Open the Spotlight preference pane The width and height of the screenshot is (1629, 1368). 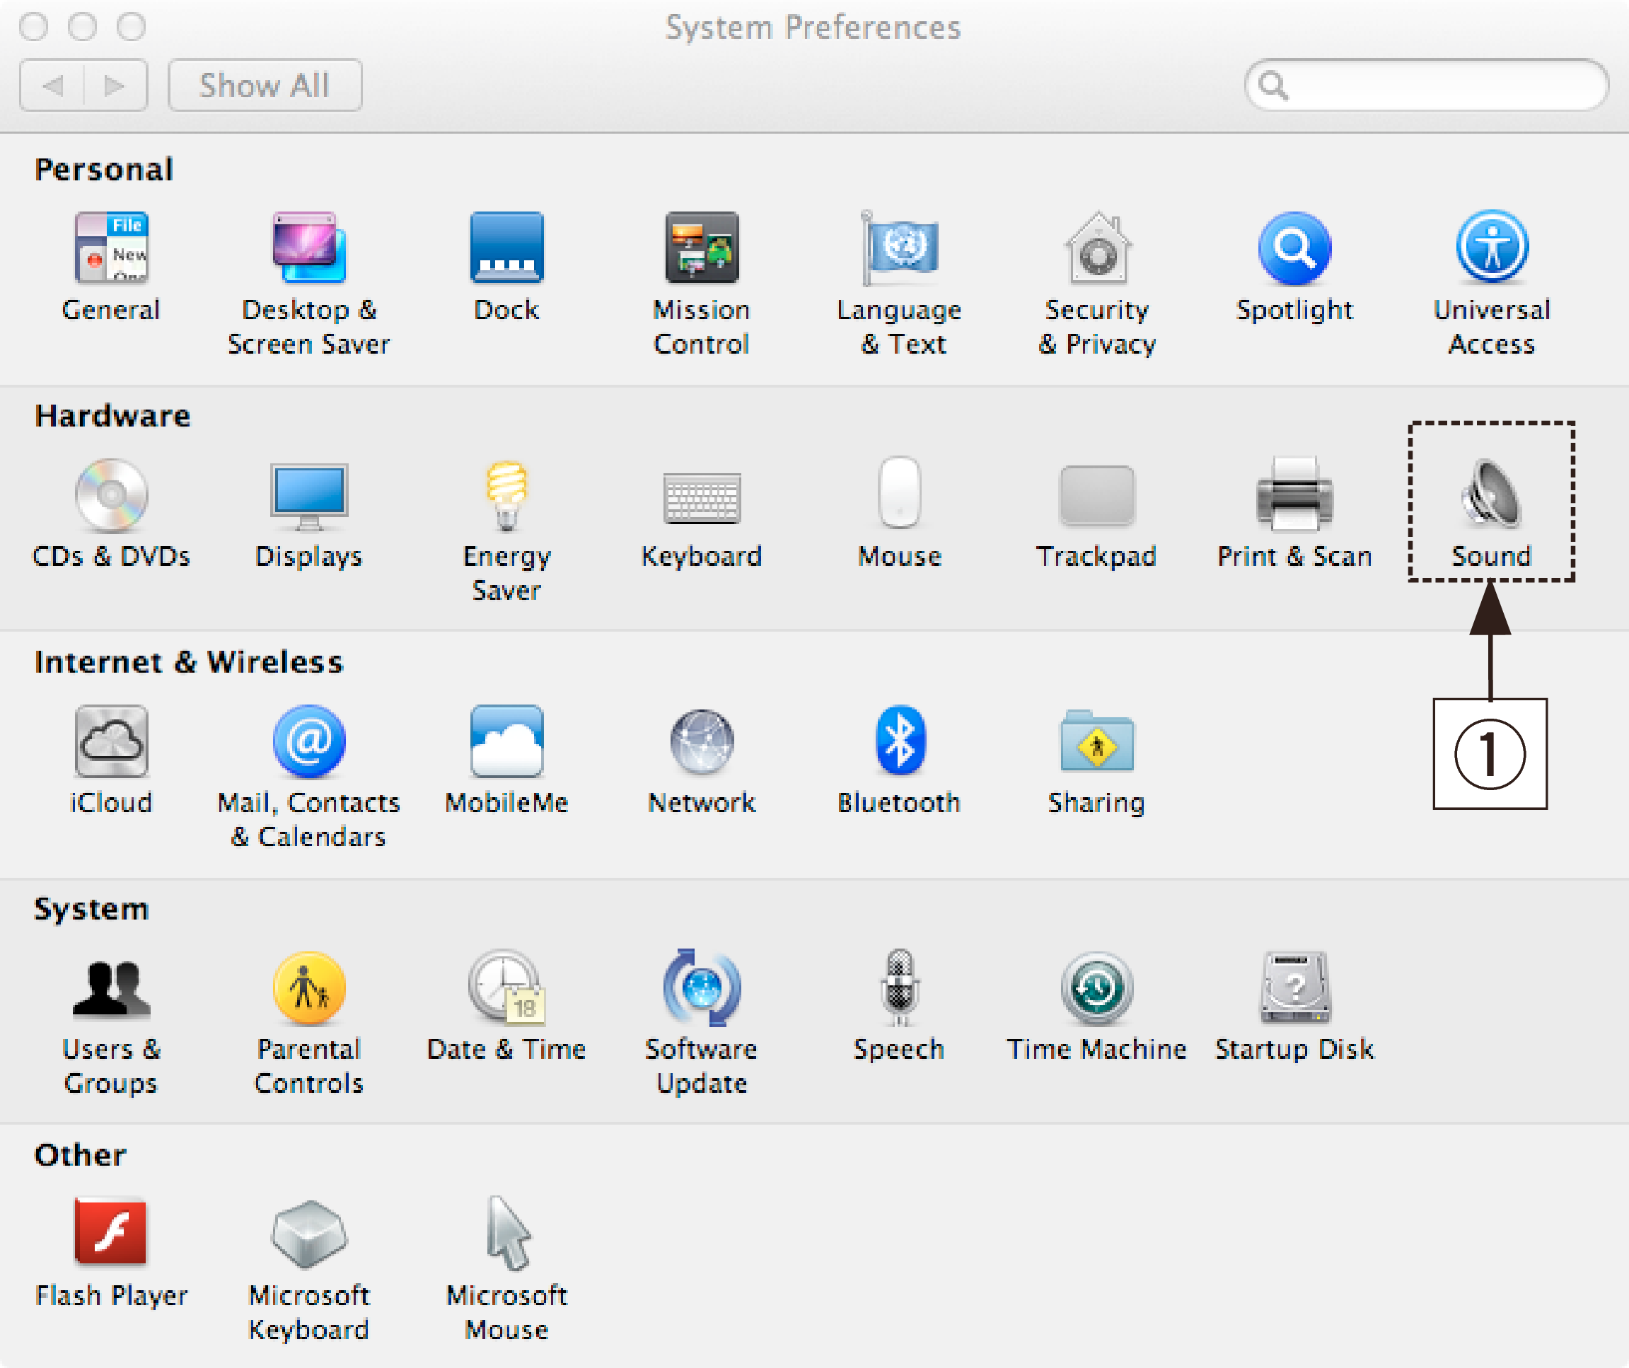coord(1294,248)
